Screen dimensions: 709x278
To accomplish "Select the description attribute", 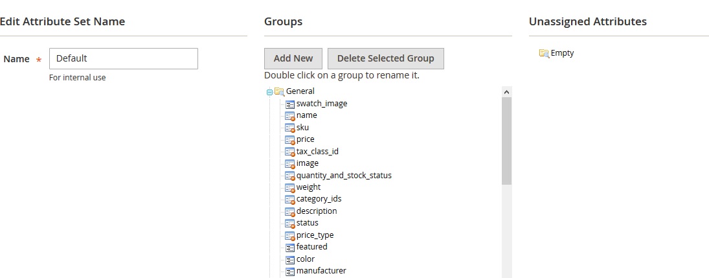I will click(x=316, y=211).
